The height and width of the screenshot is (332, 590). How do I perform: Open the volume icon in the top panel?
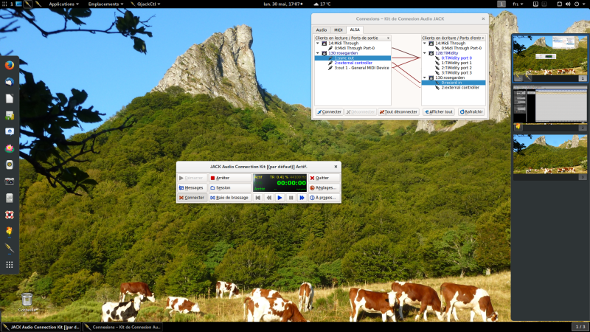click(568, 4)
